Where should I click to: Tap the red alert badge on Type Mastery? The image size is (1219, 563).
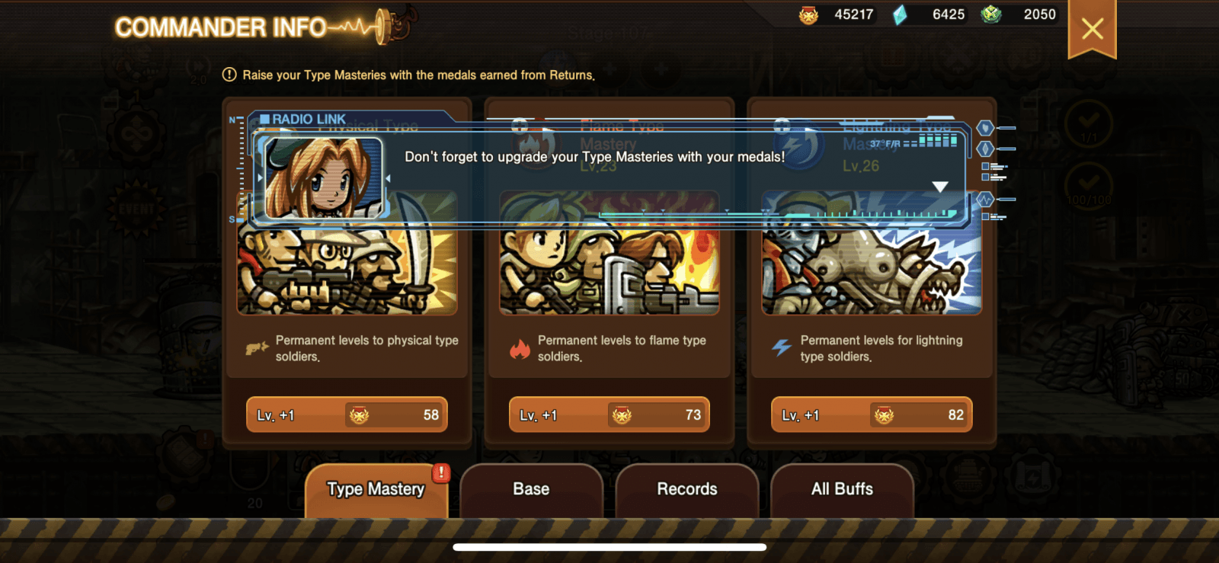point(440,473)
